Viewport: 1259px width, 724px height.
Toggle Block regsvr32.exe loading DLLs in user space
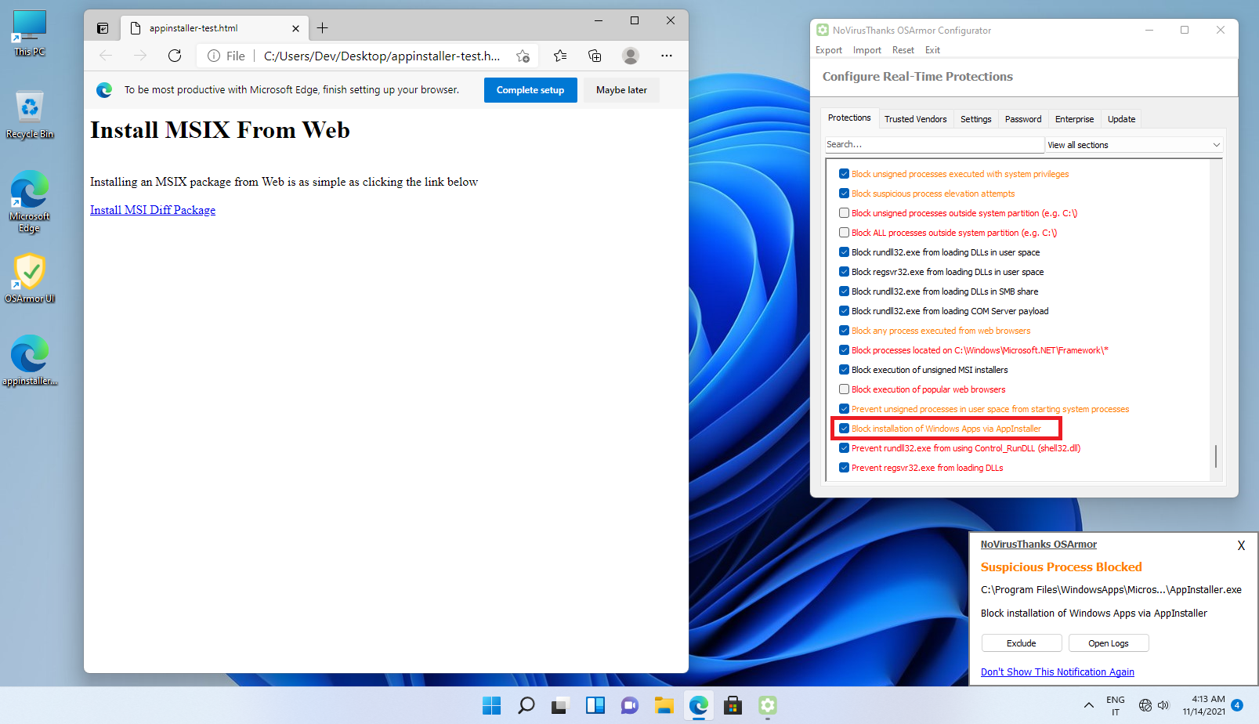(844, 272)
